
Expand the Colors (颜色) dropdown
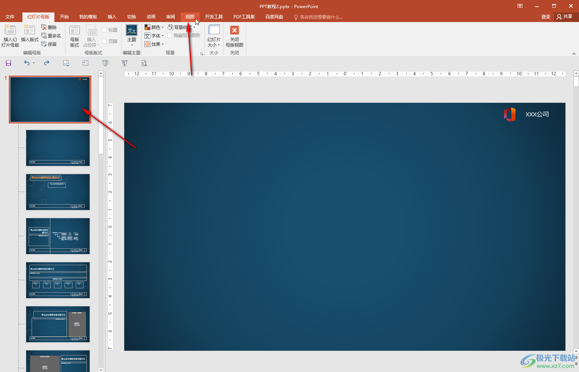(x=154, y=27)
